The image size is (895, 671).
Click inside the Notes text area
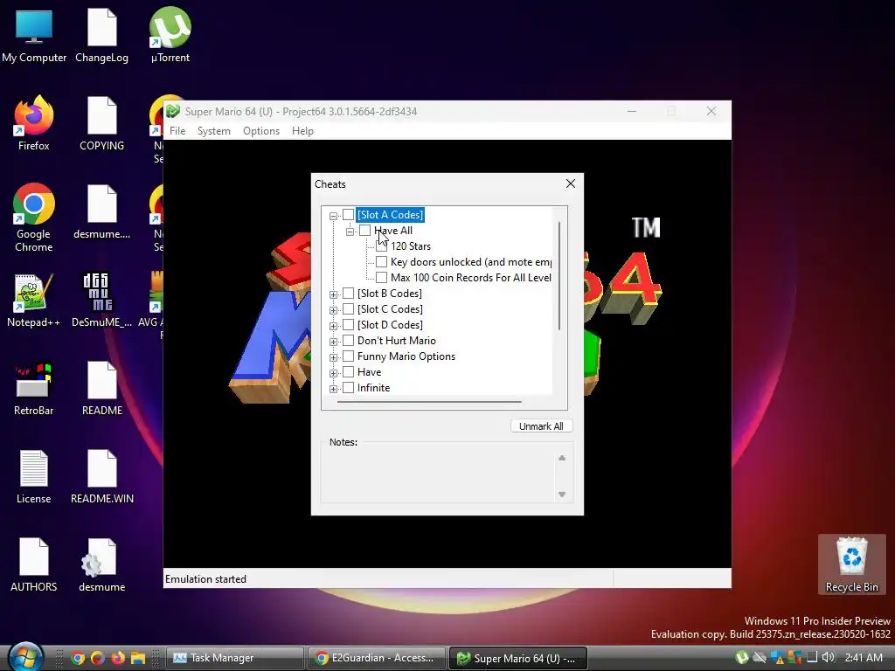pyautogui.click(x=439, y=475)
